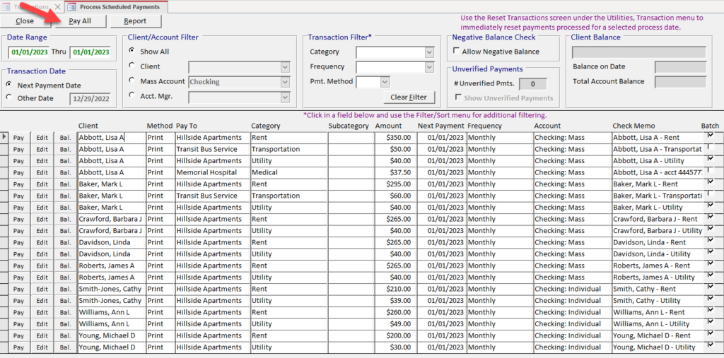Select the Mass Account radio option

132,80
